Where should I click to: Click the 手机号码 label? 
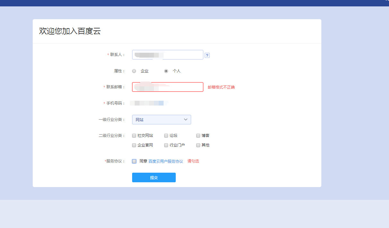point(114,103)
